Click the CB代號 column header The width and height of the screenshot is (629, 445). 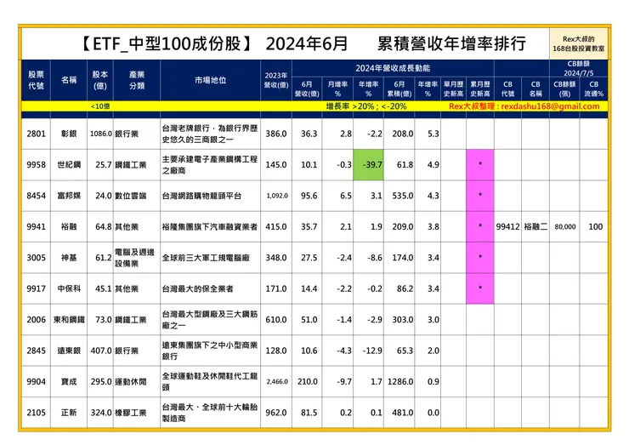point(507,88)
